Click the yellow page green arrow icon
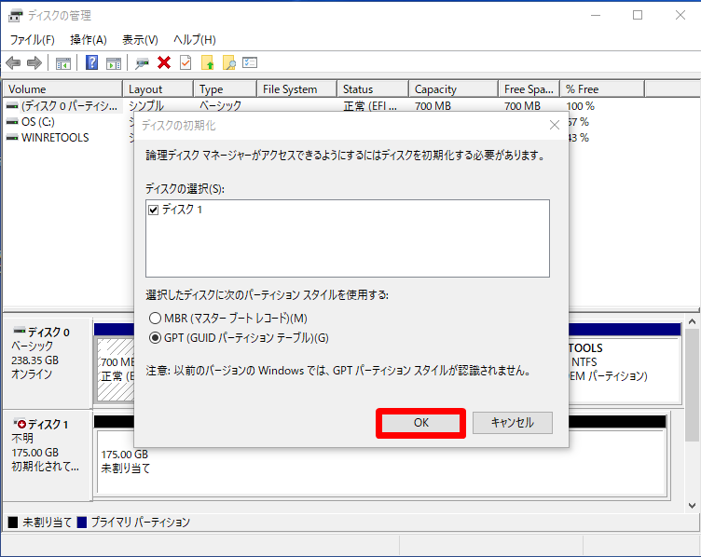The height and width of the screenshot is (557, 701). pyautogui.click(x=208, y=62)
